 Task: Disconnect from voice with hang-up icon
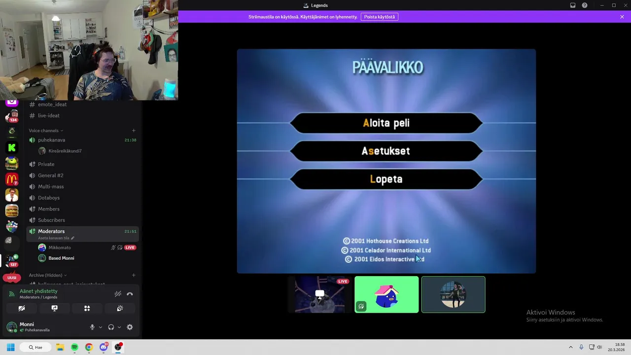click(130, 294)
